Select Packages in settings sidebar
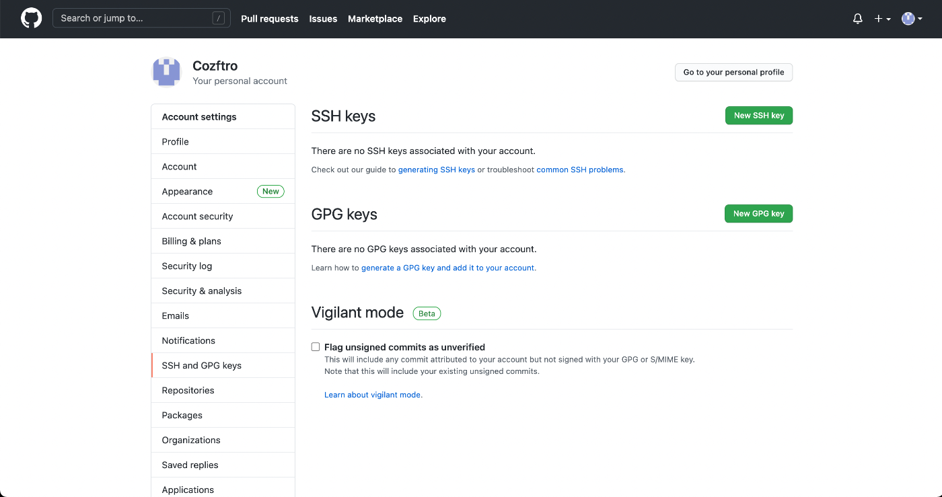This screenshot has height=497, width=942. point(223,416)
